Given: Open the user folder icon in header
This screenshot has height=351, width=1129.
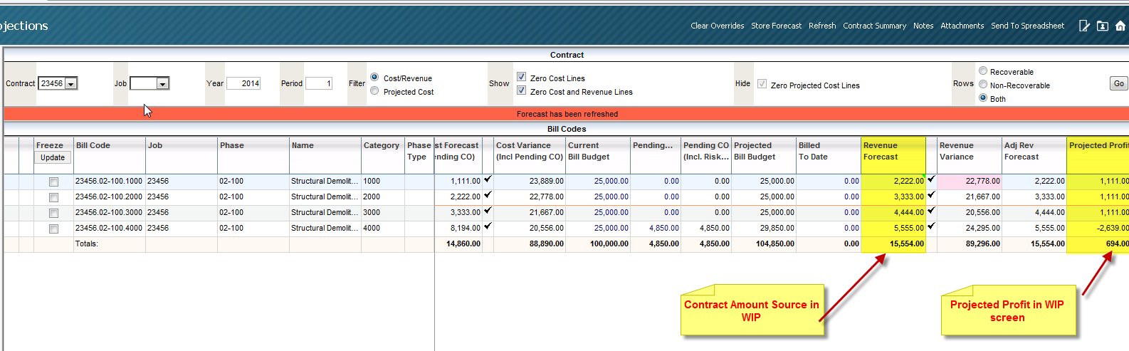Looking at the screenshot, I should tap(1102, 26).
